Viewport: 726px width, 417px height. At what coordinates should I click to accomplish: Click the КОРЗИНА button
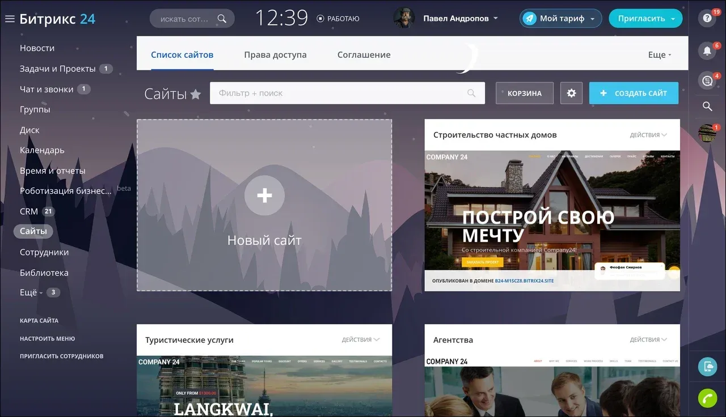pyautogui.click(x=525, y=93)
